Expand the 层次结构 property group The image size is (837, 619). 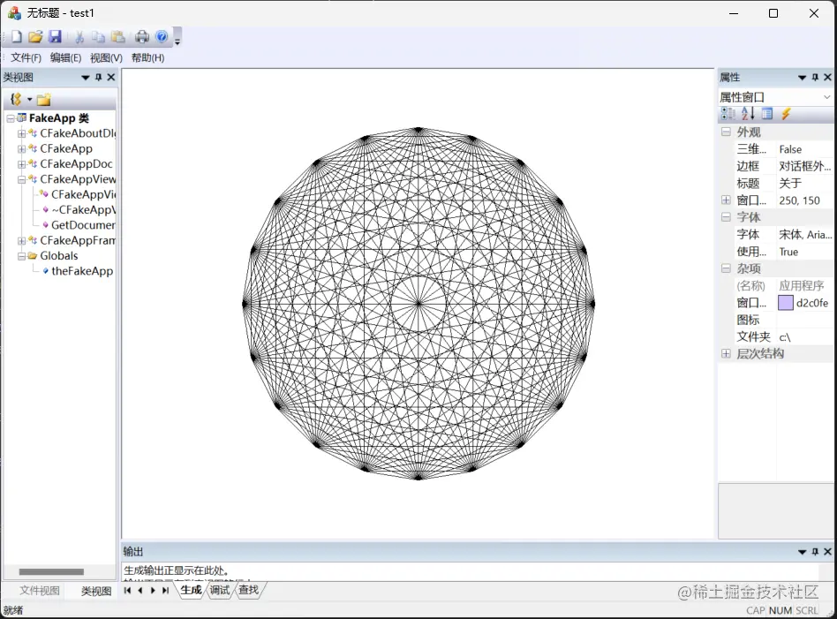tap(726, 353)
